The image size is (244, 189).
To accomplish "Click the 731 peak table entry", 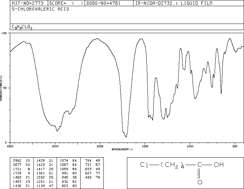I will pyautogui.click(x=92, y=165).
